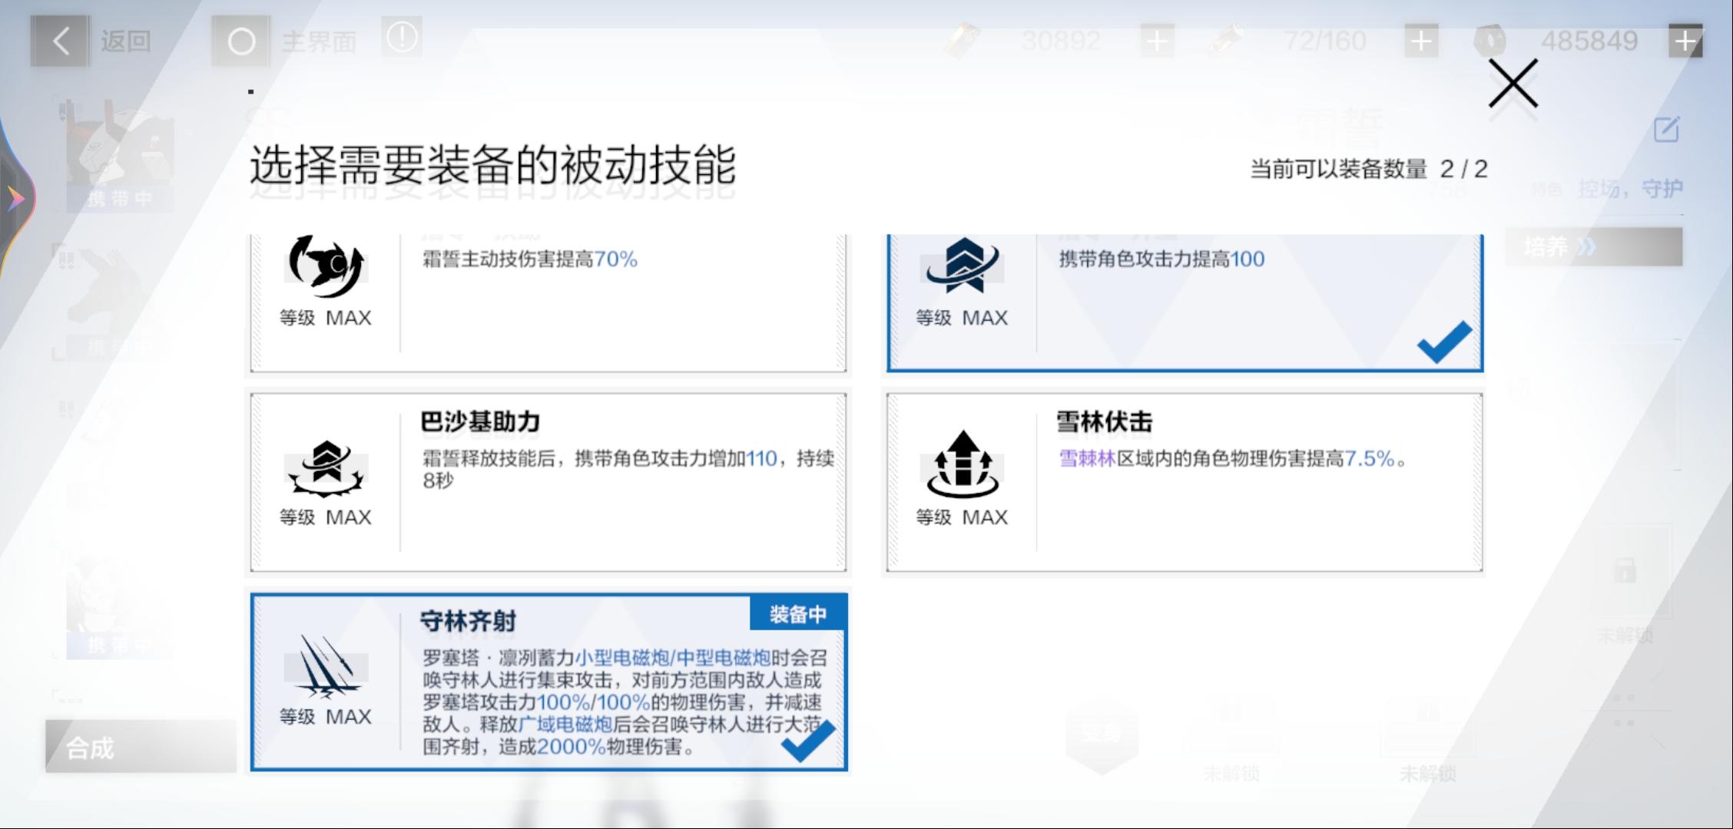Open the 主界面 home screen icon

coord(241,41)
